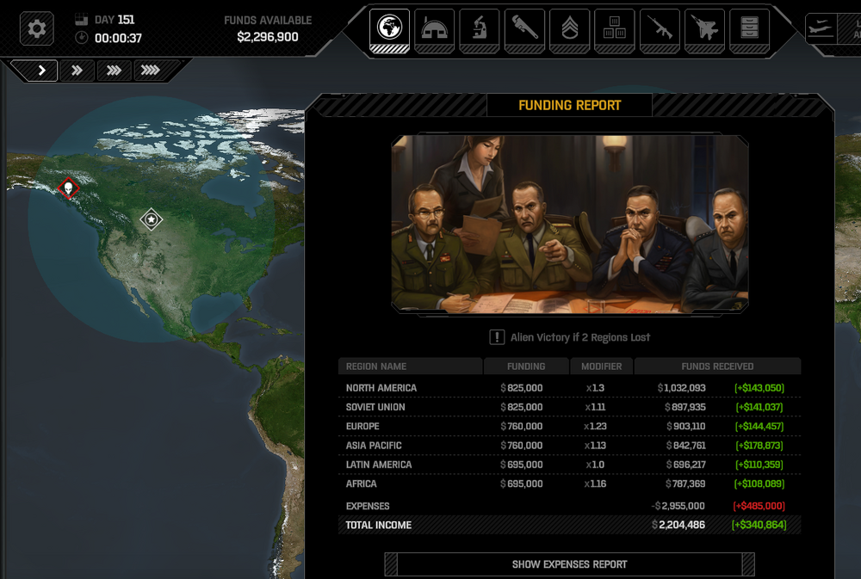861x579 pixels.
Task: Click North America's $1,032,093 funds received
Action: click(x=681, y=388)
